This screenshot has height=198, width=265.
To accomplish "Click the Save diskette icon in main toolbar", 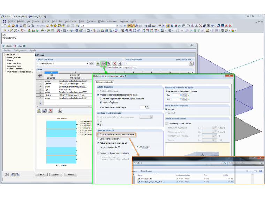I will (x=21, y=26).
